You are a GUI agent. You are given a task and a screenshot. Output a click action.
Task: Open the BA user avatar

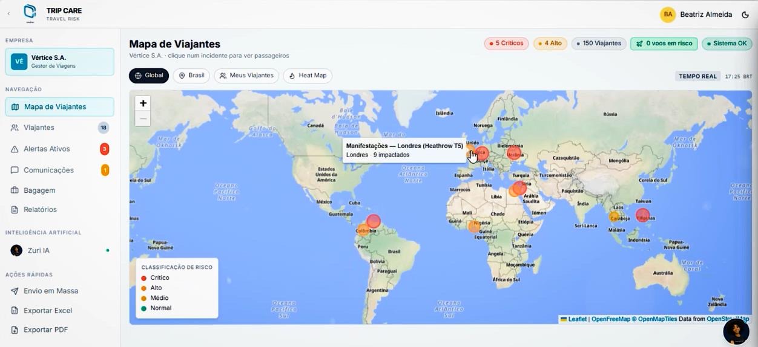point(668,15)
